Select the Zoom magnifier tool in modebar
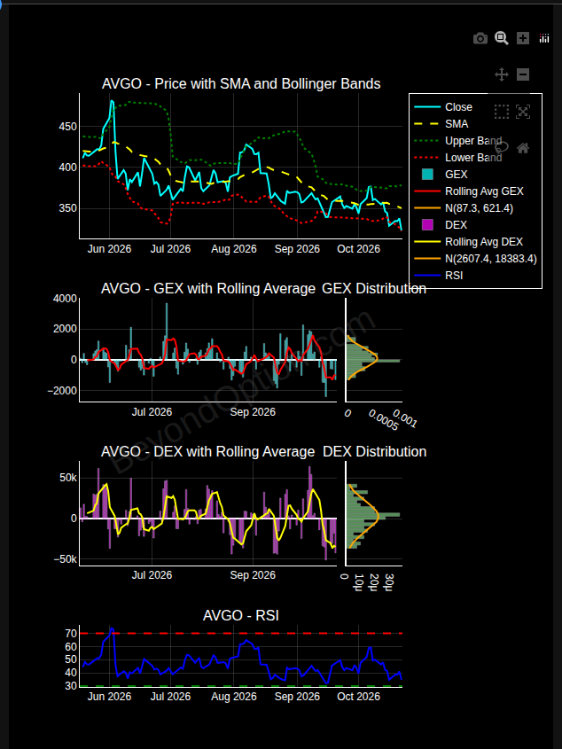The image size is (562, 749). click(502, 38)
